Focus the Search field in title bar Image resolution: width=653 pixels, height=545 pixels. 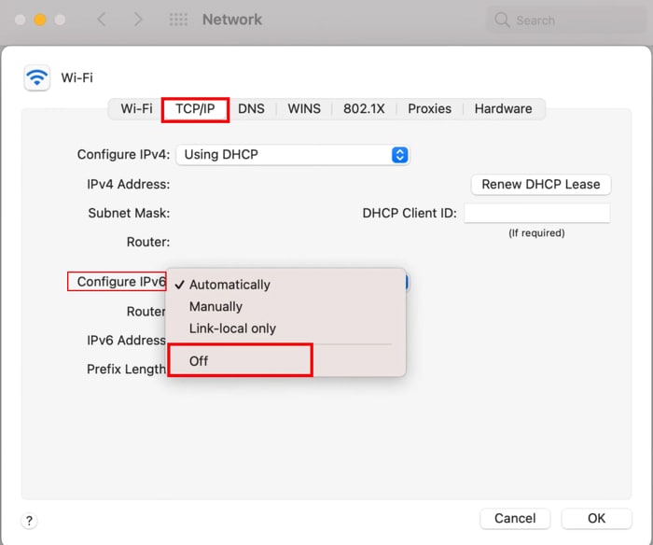pos(566,20)
